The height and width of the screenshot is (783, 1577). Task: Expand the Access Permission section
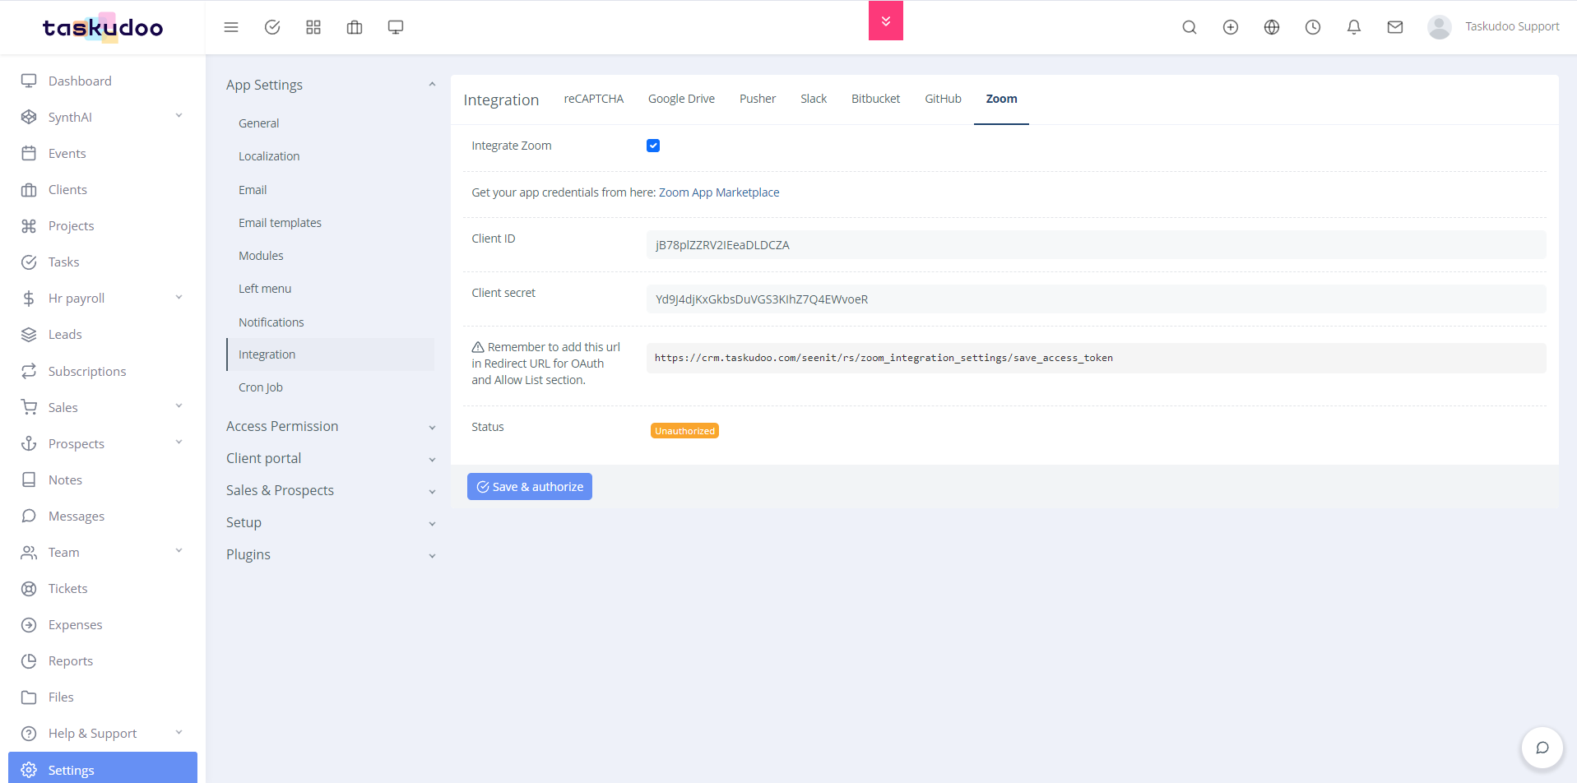[x=331, y=426]
